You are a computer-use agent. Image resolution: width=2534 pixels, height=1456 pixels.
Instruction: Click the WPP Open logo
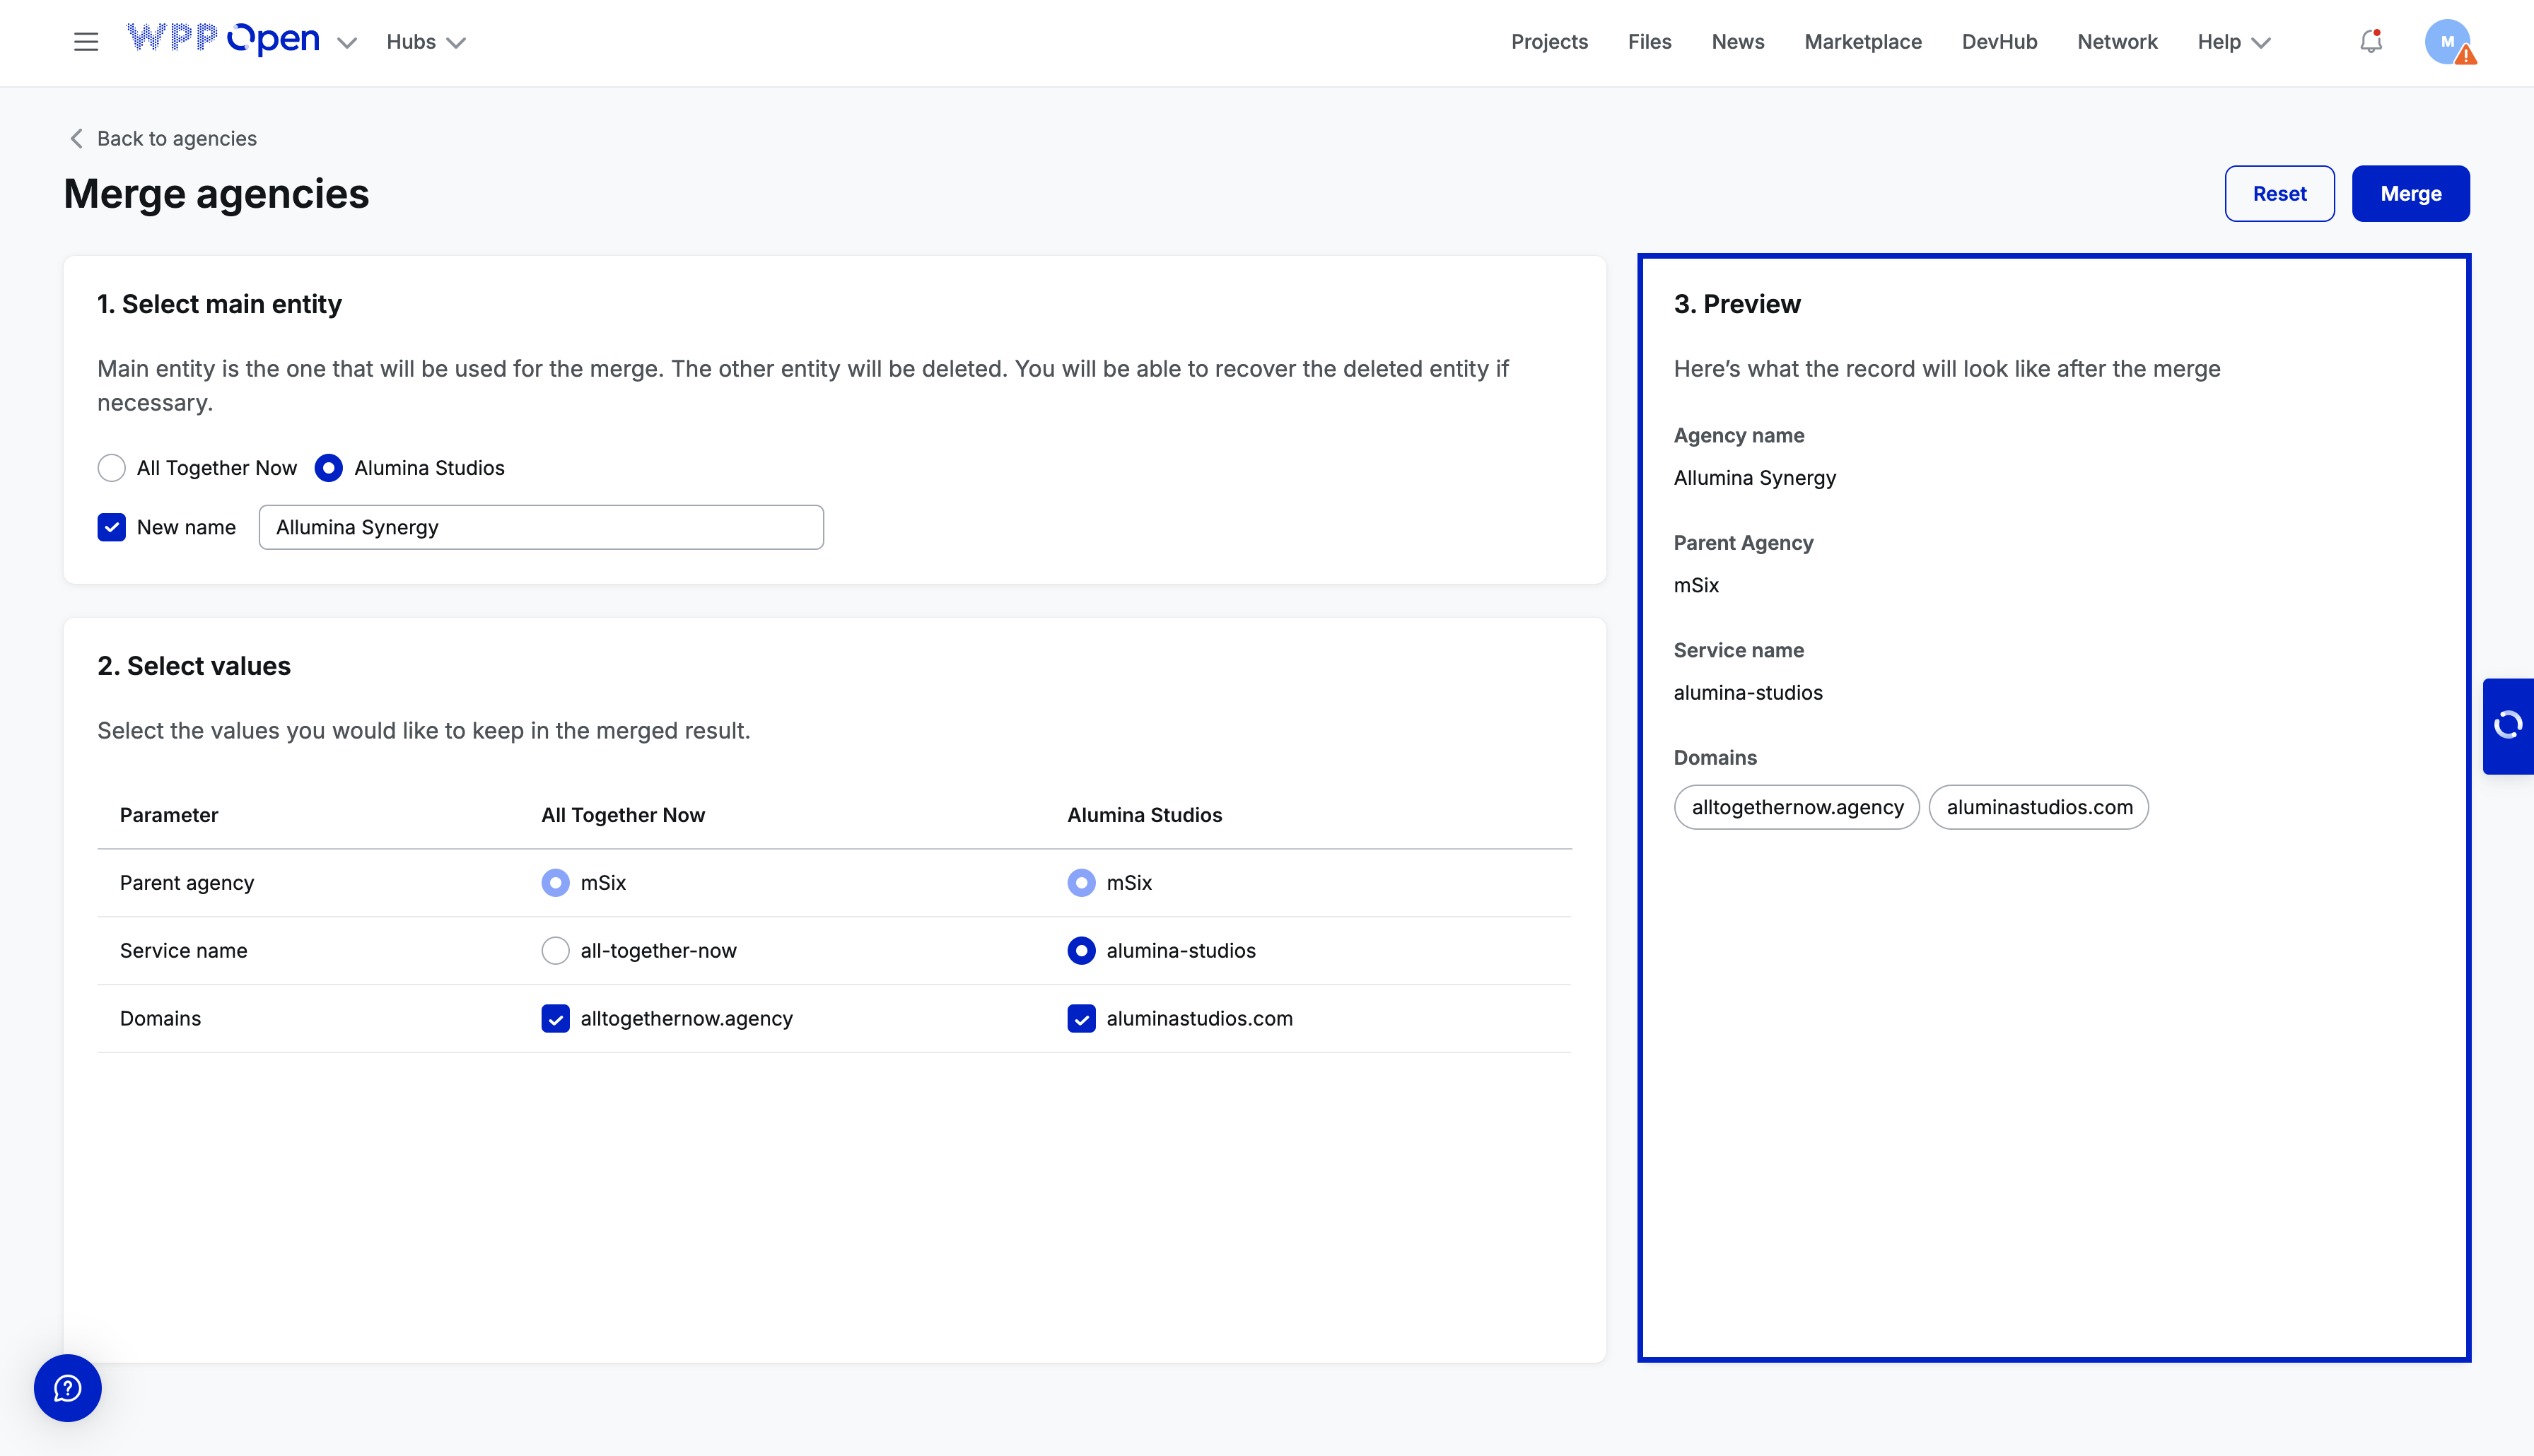pyautogui.click(x=223, y=40)
